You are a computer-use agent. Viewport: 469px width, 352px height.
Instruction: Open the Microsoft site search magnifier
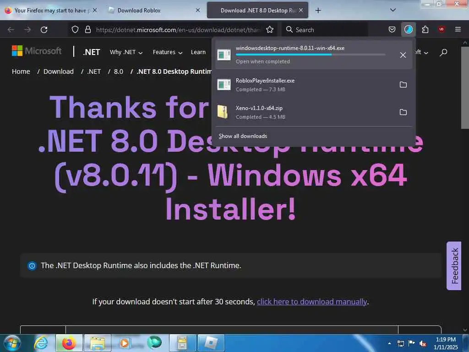(x=443, y=52)
